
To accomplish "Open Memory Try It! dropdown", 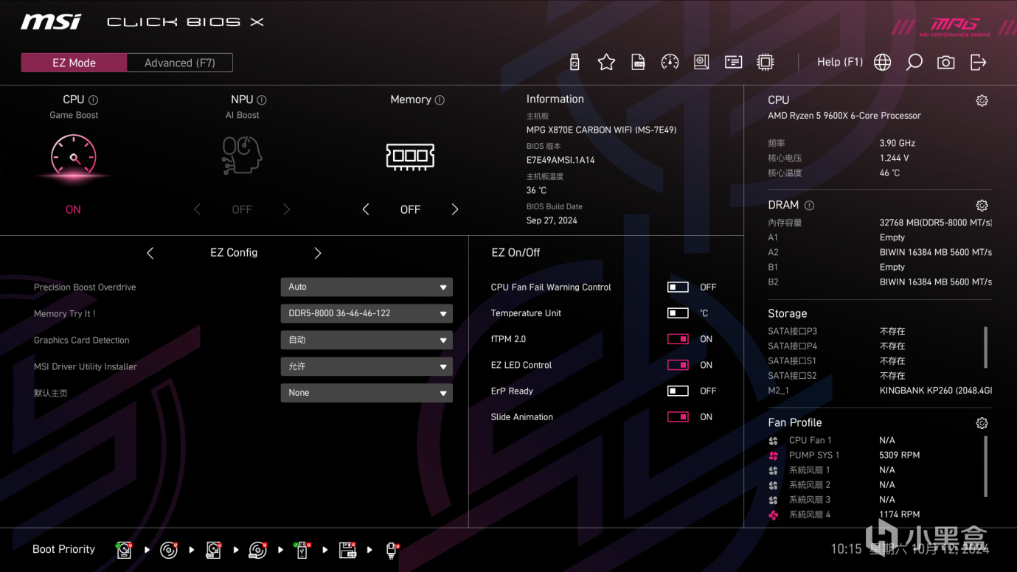I will [x=367, y=313].
